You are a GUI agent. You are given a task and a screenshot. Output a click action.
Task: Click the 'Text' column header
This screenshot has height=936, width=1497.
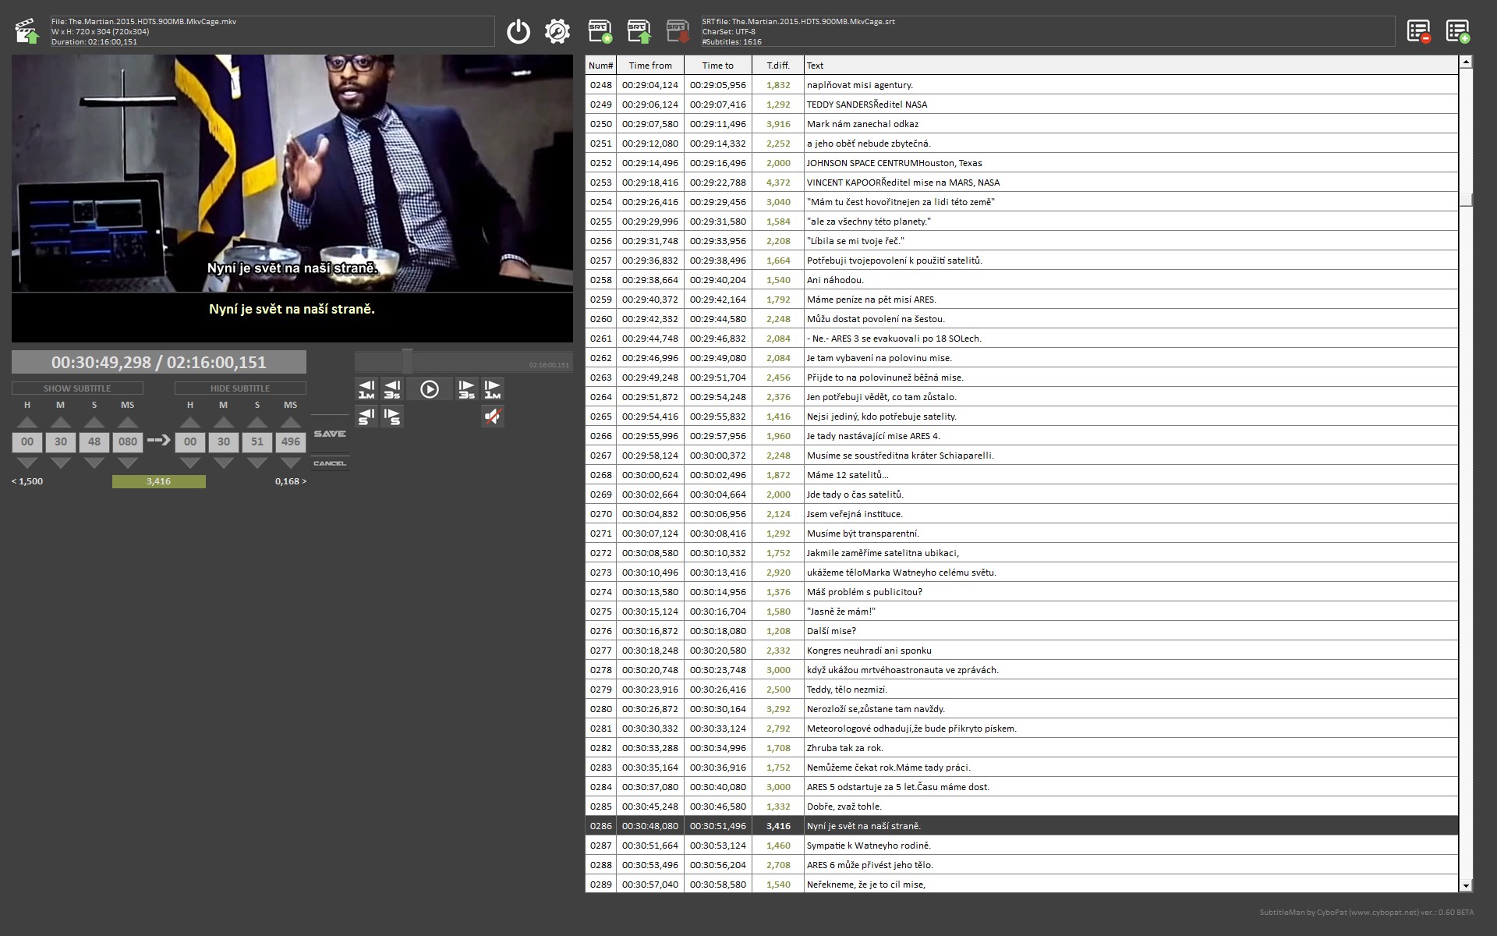1131,66
